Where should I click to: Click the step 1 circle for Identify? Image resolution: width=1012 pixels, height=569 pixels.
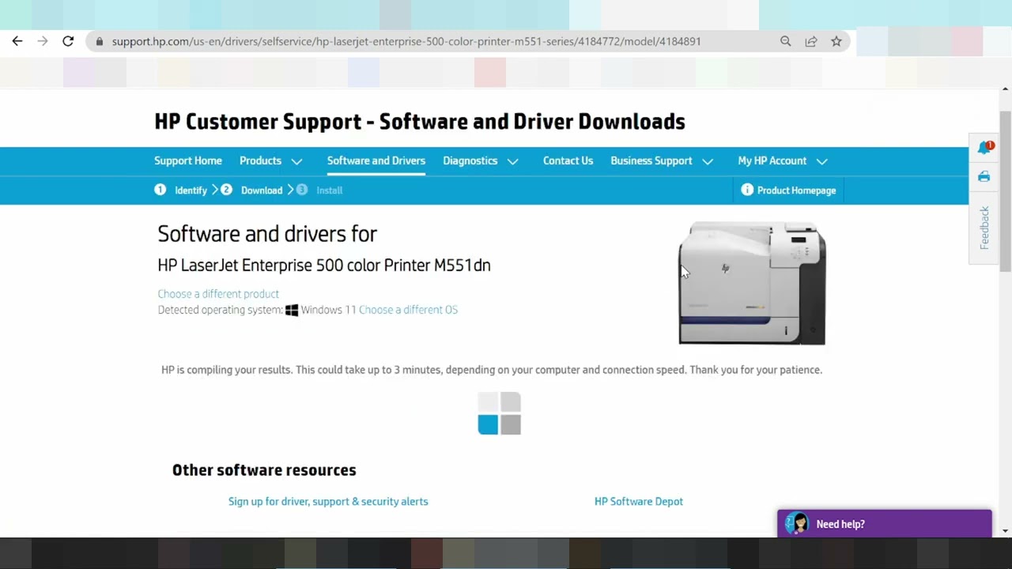(x=160, y=190)
